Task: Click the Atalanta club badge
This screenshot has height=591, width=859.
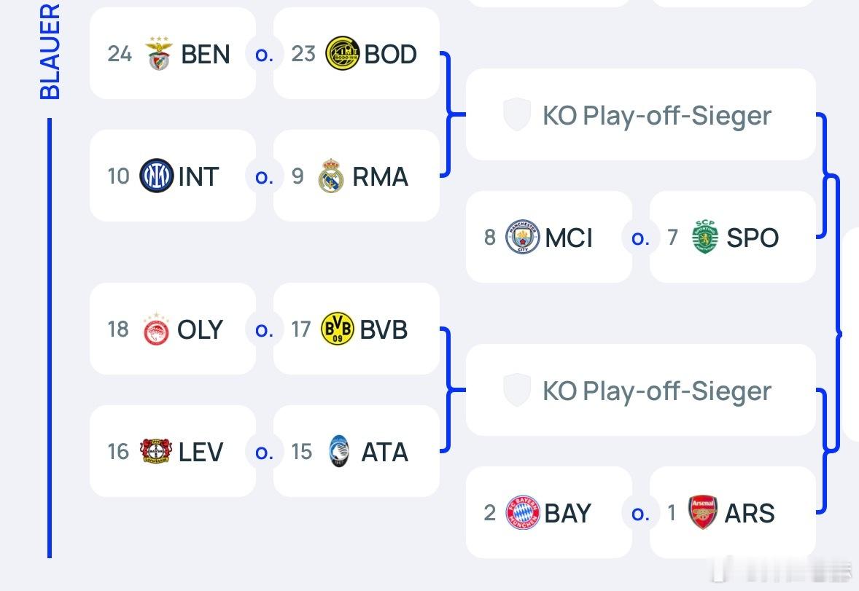Action: pyautogui.click(x=339, y=452)
